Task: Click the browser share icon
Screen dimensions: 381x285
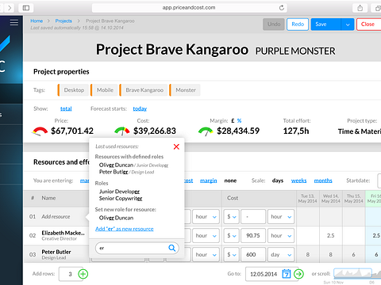Action: point(360,8)
